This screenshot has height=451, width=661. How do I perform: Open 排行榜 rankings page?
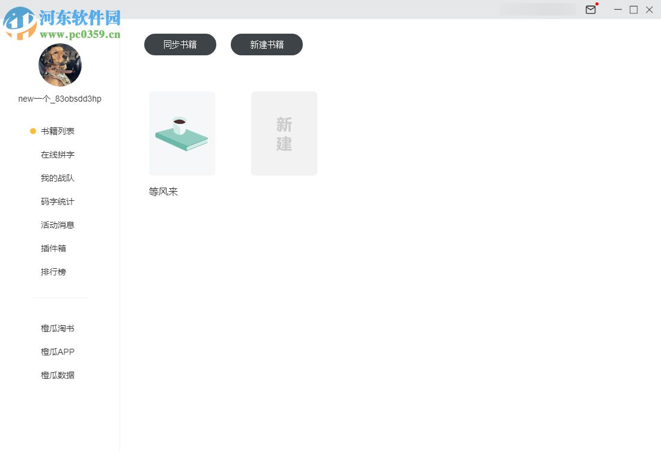(53, 272)
